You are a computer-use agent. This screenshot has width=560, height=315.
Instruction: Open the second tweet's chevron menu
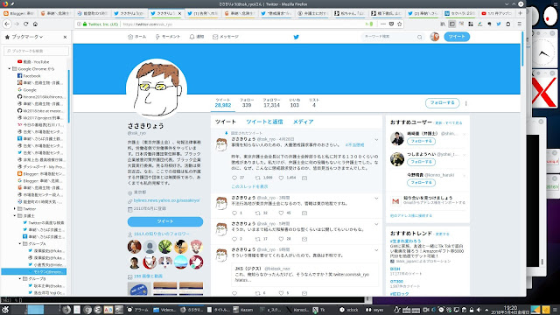point(376,199)
